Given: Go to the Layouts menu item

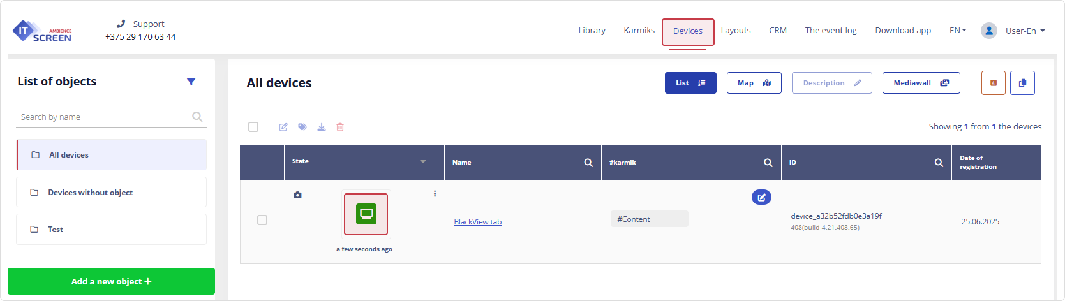Looking at the screenshot, I should (735, 31).
